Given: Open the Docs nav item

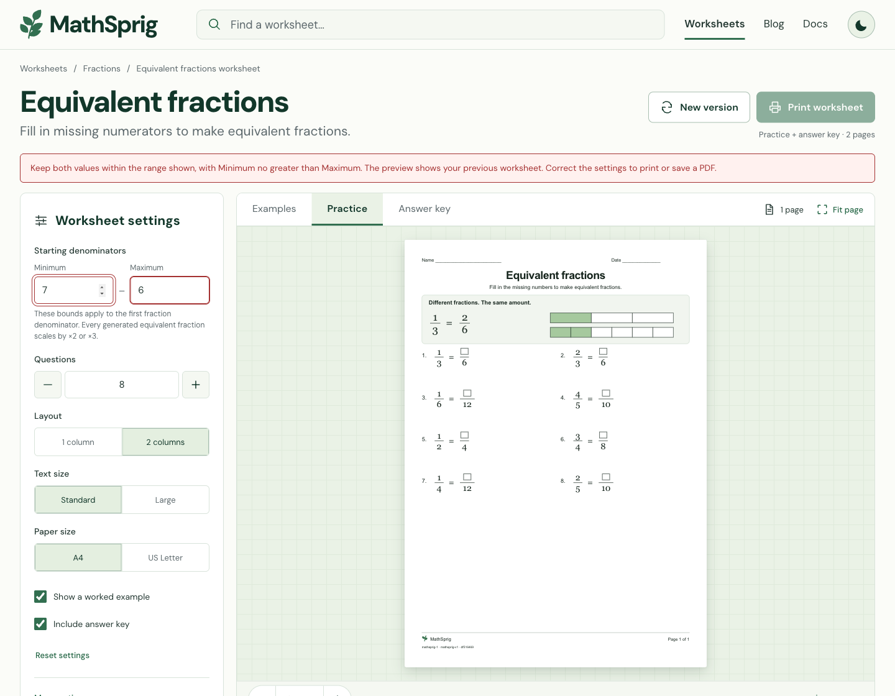Looking at the screenshot, I should 815,24.
